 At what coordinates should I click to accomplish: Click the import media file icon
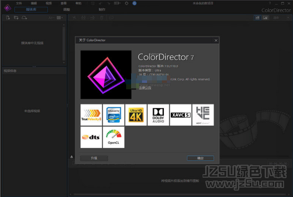click(8, 18)
